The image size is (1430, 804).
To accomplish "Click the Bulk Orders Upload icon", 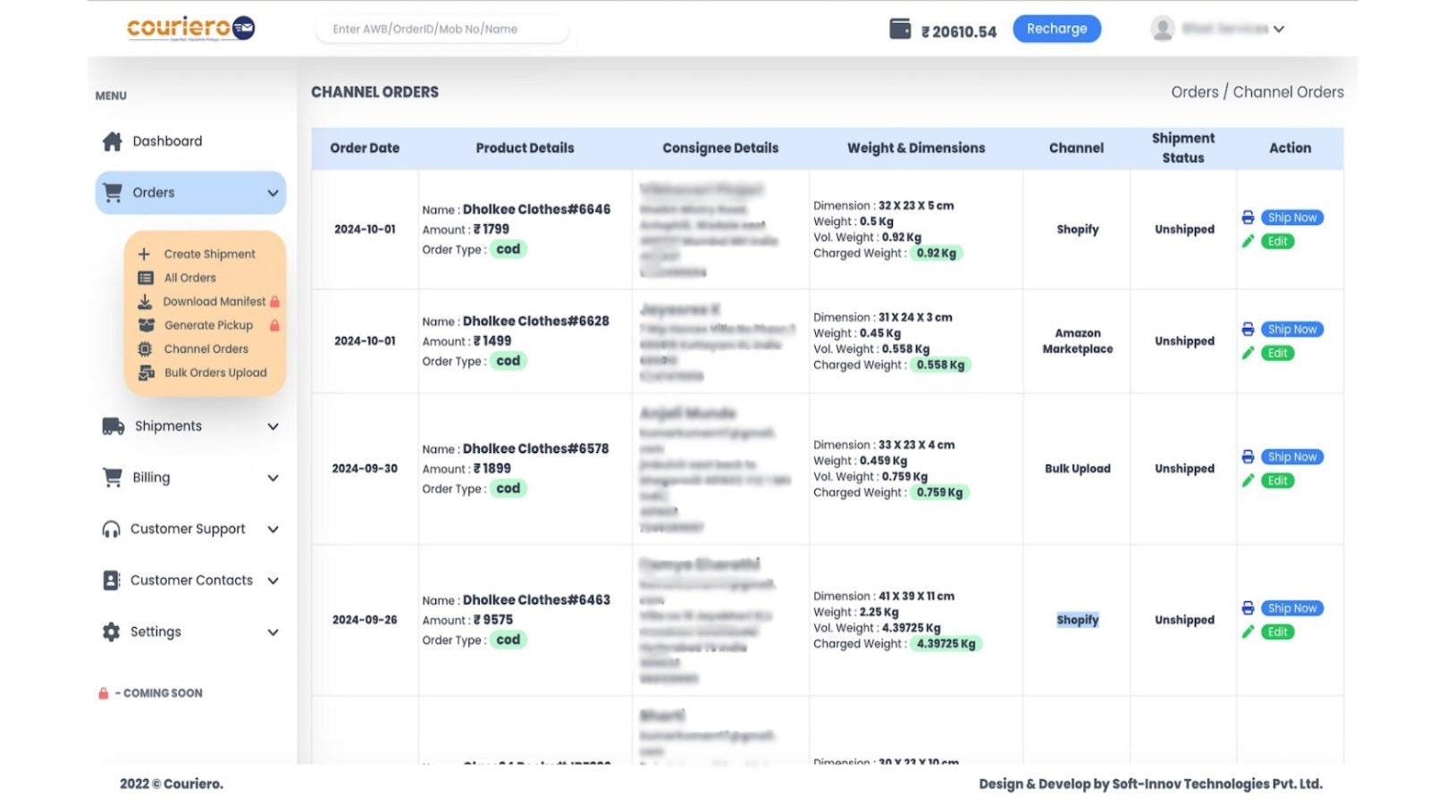I will (144, 373).
